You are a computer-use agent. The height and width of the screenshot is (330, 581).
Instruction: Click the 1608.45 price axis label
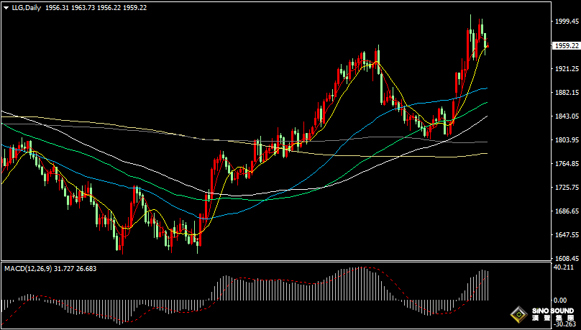pyautogui.click(x=567, y=258)
